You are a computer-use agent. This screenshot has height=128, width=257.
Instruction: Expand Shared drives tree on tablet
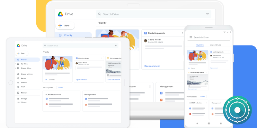pos(15,68)
